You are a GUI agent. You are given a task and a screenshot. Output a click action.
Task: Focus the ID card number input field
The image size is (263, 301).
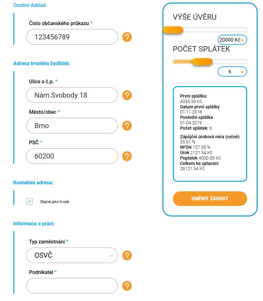[72, 37]
